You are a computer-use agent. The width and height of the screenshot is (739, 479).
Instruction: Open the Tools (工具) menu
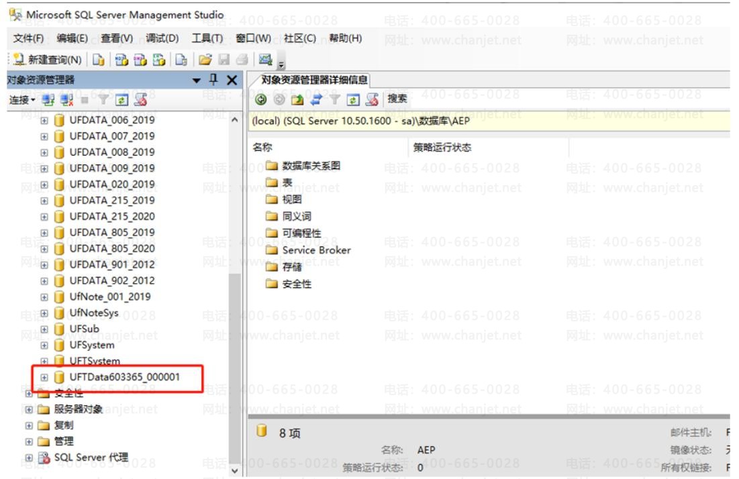pyautogui.click(x=207, y=38)
